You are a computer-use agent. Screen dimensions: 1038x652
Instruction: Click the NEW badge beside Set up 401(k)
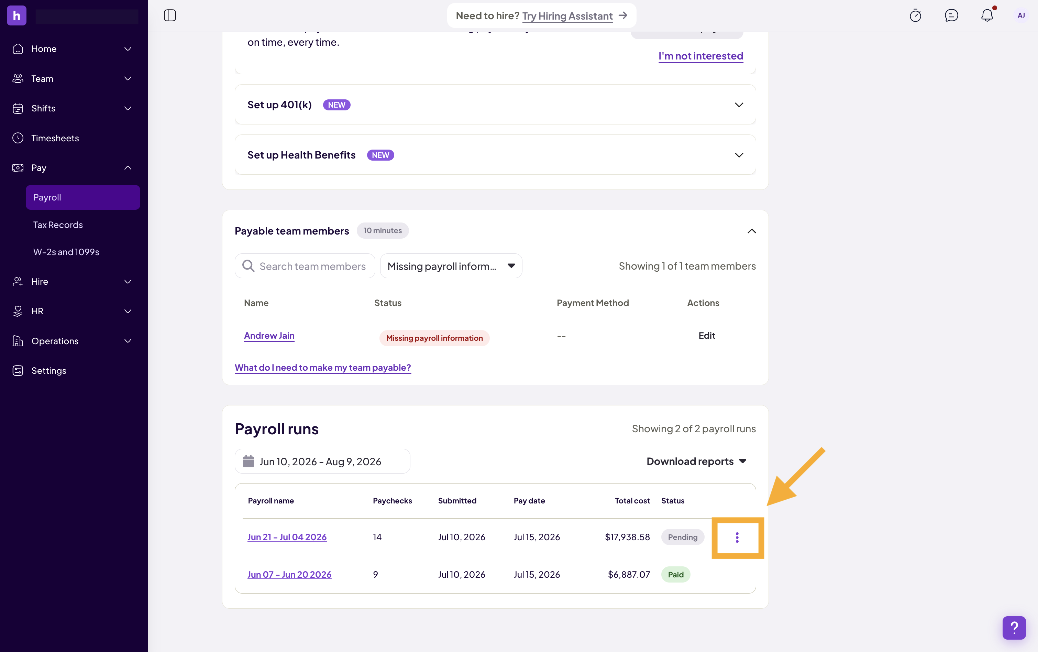[x=336, y=105]
